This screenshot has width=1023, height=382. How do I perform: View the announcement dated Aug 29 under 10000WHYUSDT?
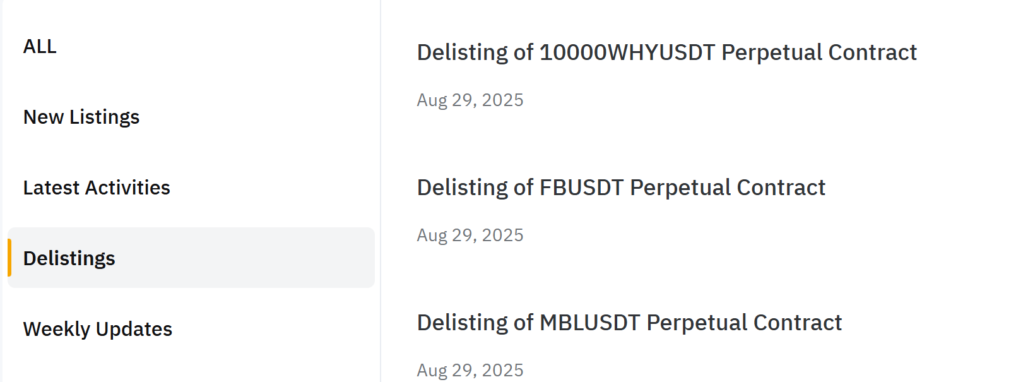point(470,99)
